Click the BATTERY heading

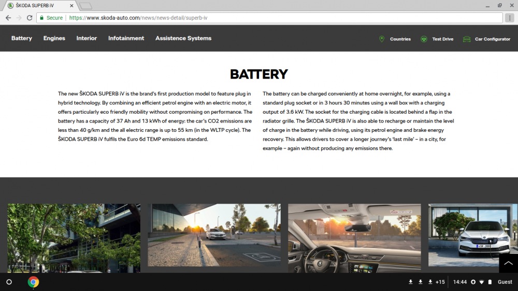(x=259, y=74)
